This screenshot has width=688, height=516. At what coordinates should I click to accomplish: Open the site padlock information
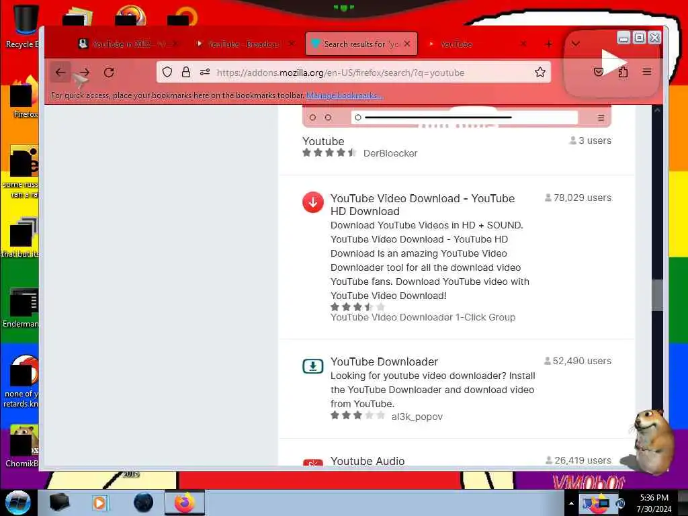[186, 72]
